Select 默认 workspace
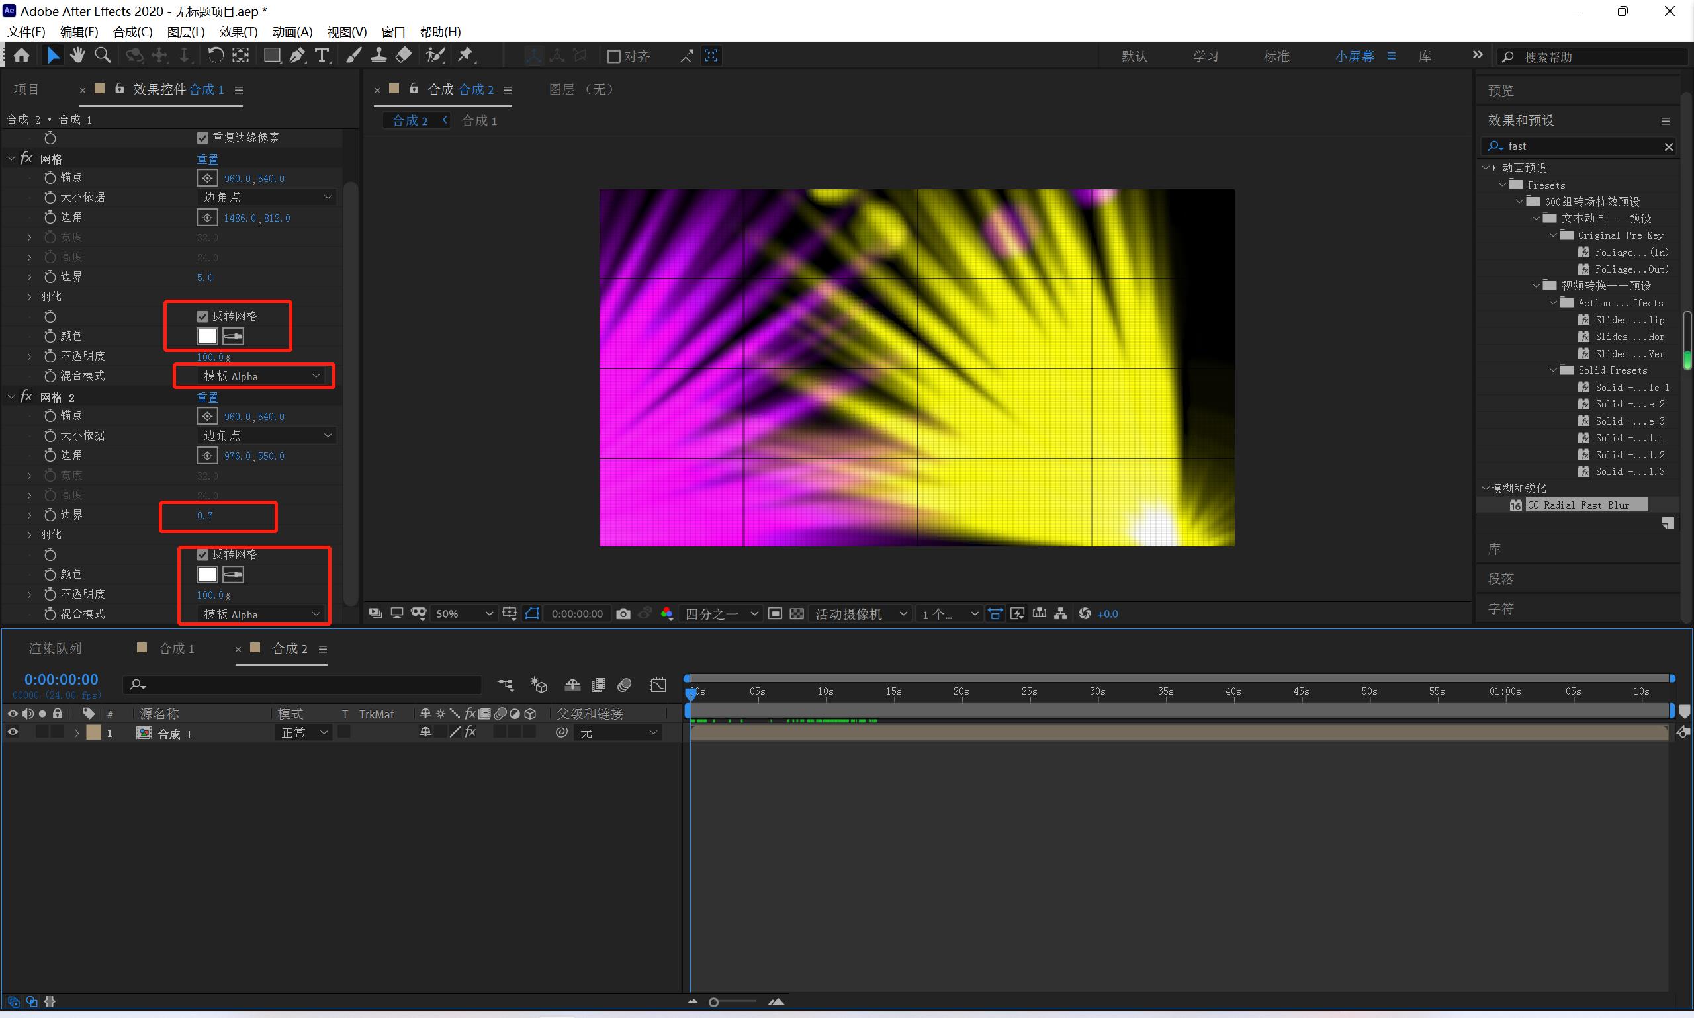Screen dimensions: 1694x1018 (1134, 56)
